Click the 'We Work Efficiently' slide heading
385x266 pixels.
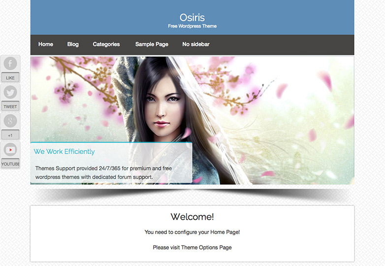(64, 152)
